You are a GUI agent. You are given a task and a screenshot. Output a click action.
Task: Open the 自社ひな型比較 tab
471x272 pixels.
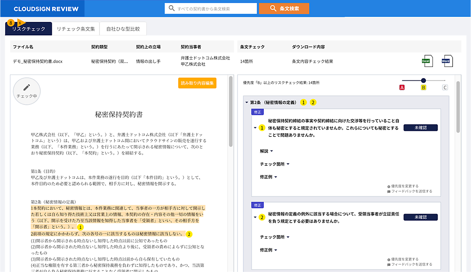[123, 29]
